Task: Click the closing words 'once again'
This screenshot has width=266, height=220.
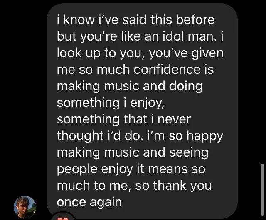Action: point(89,203)
